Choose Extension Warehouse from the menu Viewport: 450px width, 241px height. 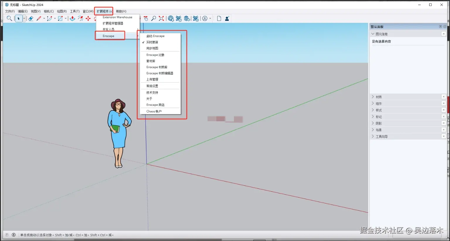(x=118, y=17)
